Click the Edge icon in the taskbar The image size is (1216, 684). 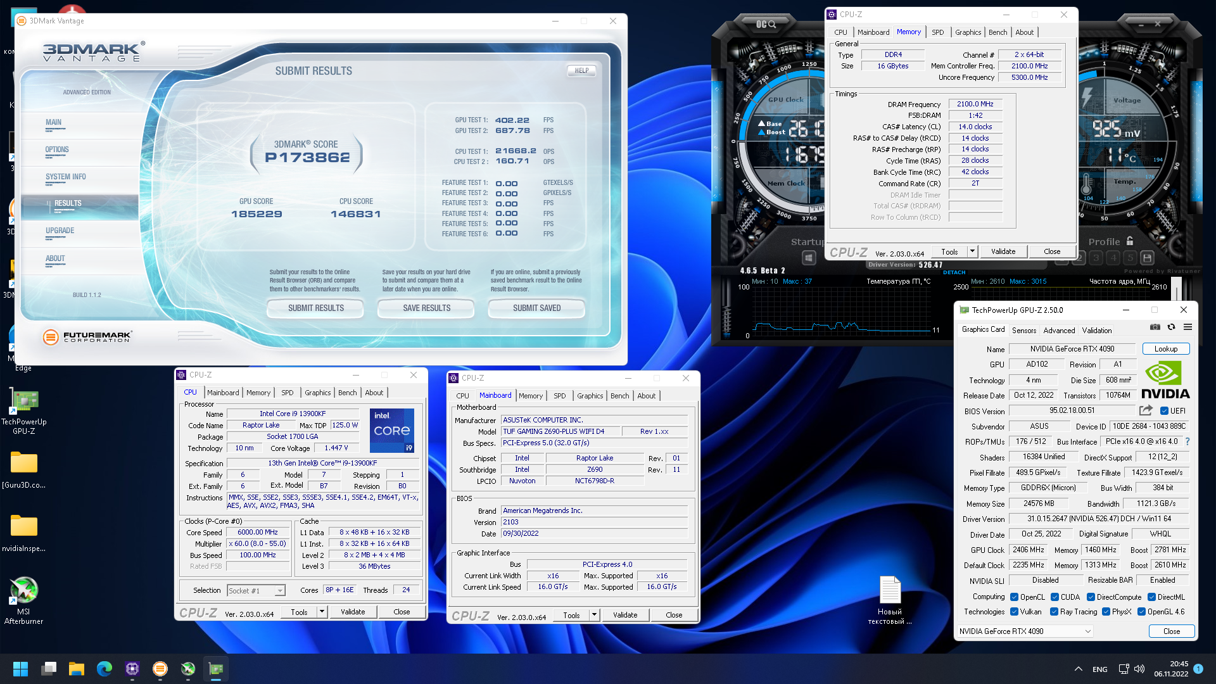pyautogui.click(x=104, y=669)
